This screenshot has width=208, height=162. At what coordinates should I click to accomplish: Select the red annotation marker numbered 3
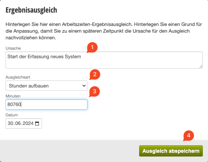[x=94, y=92]
